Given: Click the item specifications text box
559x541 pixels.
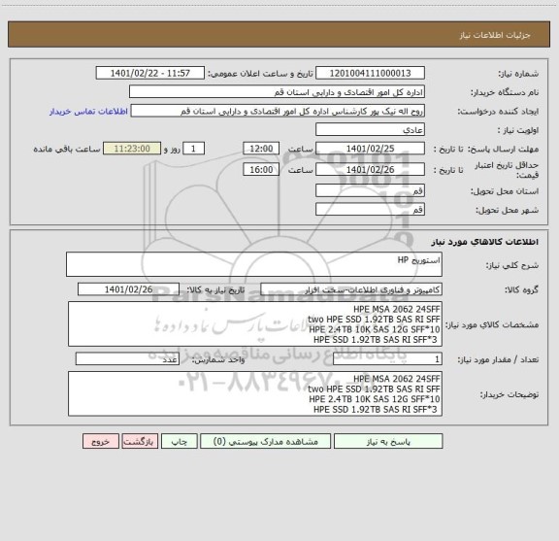Looking at the screenshot, I should 255,324.
